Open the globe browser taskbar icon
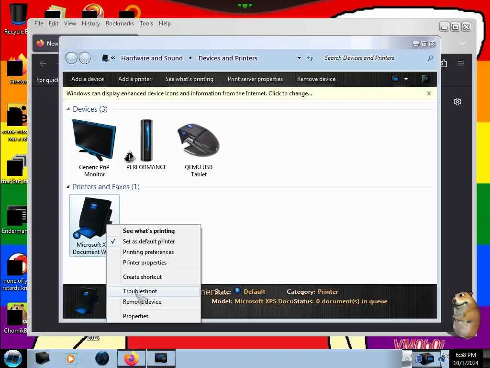 102,358
